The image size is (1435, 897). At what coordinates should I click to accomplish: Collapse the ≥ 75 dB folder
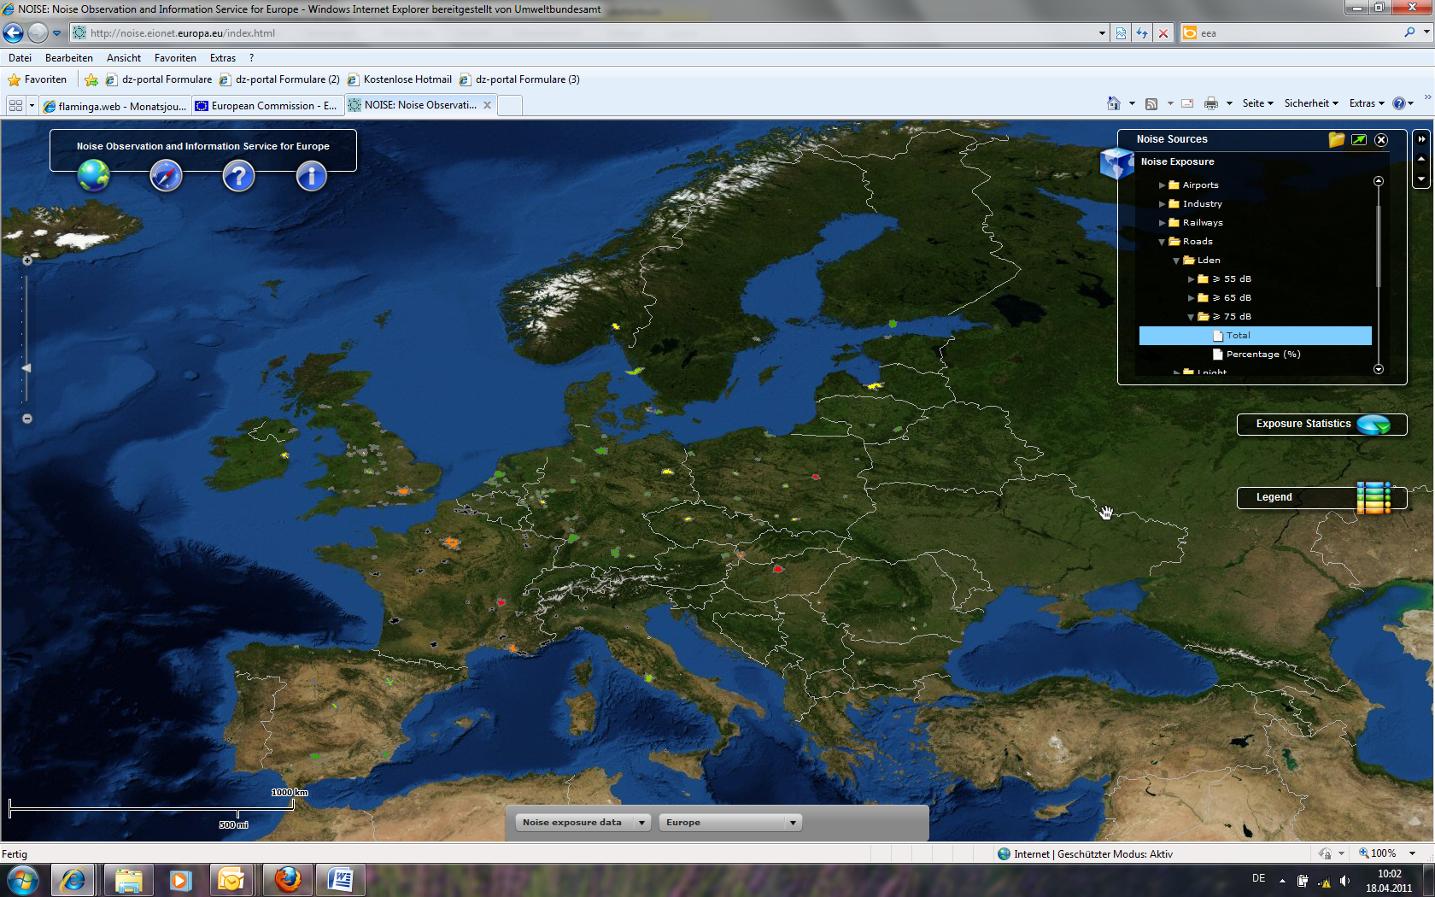tap(1191, 317)
